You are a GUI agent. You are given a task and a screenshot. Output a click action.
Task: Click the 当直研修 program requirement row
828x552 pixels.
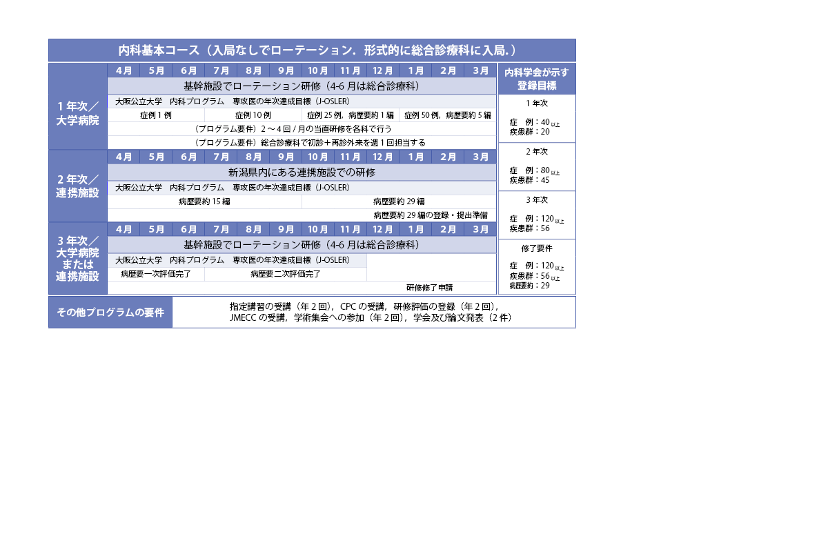tap(302, 128)
